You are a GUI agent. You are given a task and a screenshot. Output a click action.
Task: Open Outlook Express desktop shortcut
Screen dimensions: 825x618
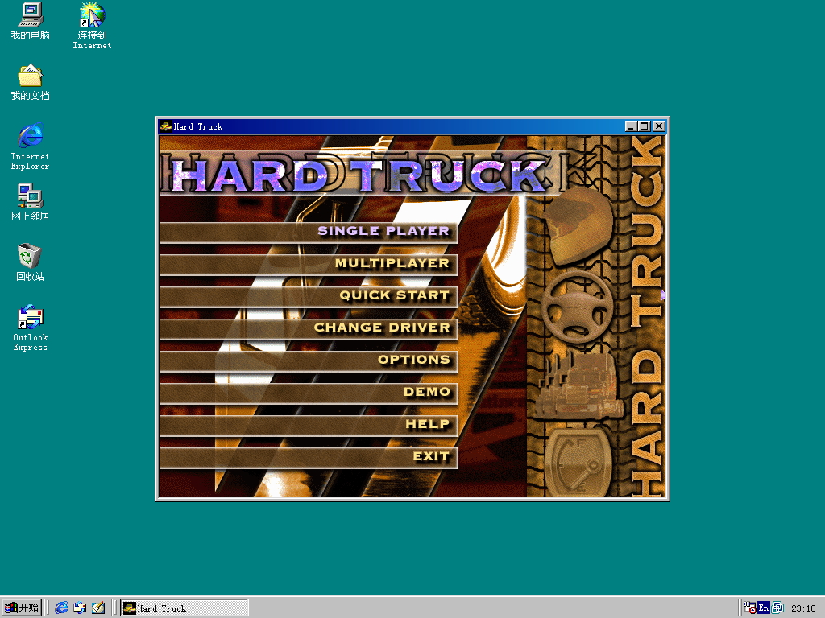(x=30, y=327)
